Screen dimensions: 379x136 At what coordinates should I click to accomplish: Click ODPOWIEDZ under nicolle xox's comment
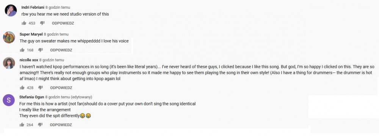point(61,88)
